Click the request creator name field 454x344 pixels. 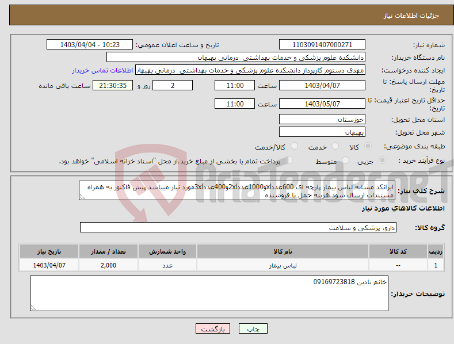250,70
